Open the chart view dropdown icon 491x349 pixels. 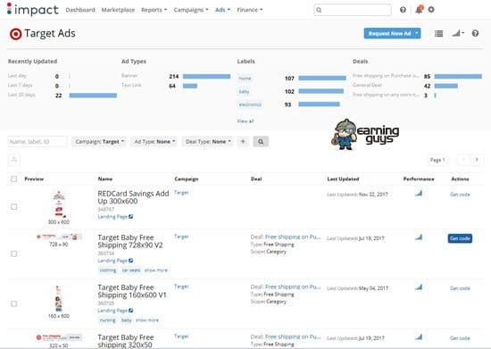point(458,33)
